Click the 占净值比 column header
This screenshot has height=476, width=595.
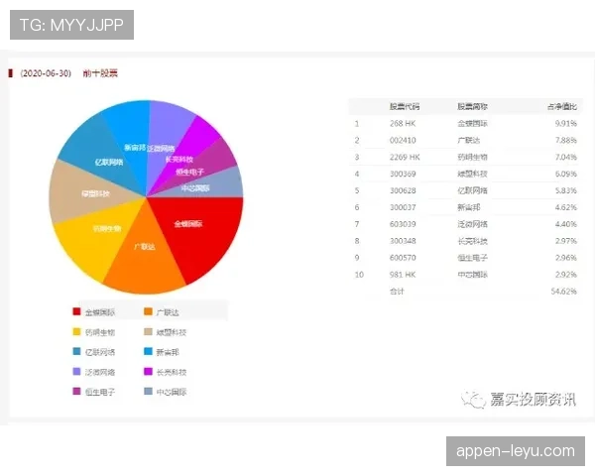pos(561,106)
